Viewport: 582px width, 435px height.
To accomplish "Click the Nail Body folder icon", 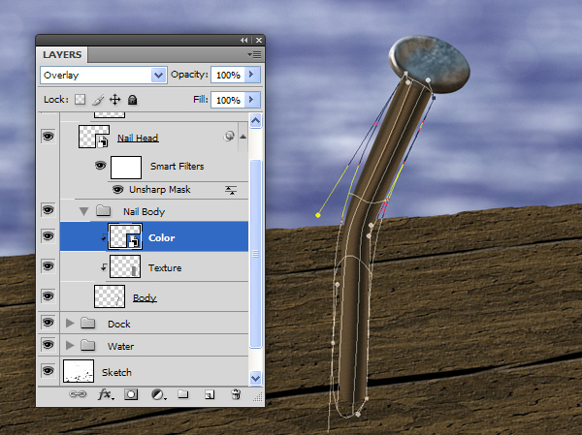I will tap(103, 211).
